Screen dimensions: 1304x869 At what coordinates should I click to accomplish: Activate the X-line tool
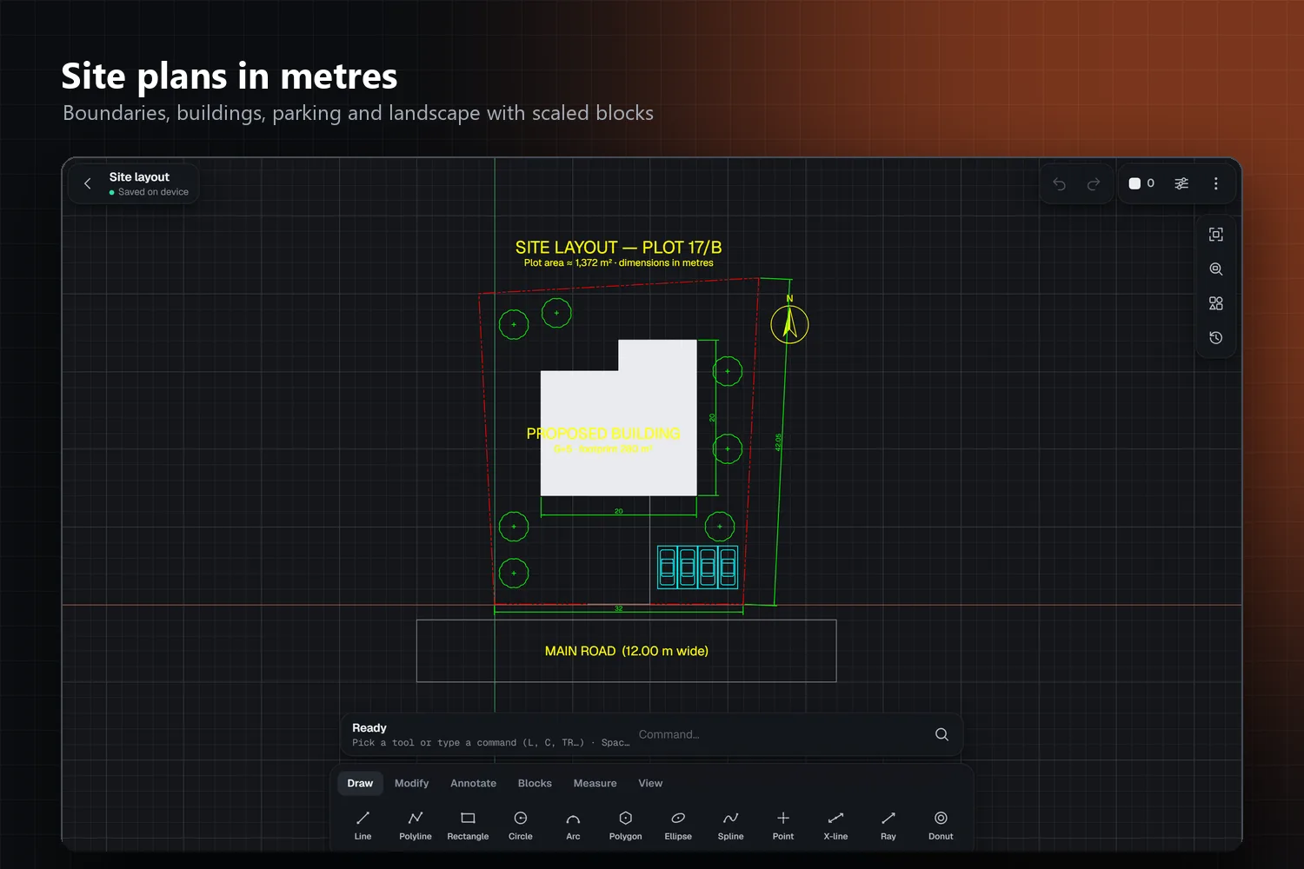pos(835,826)
